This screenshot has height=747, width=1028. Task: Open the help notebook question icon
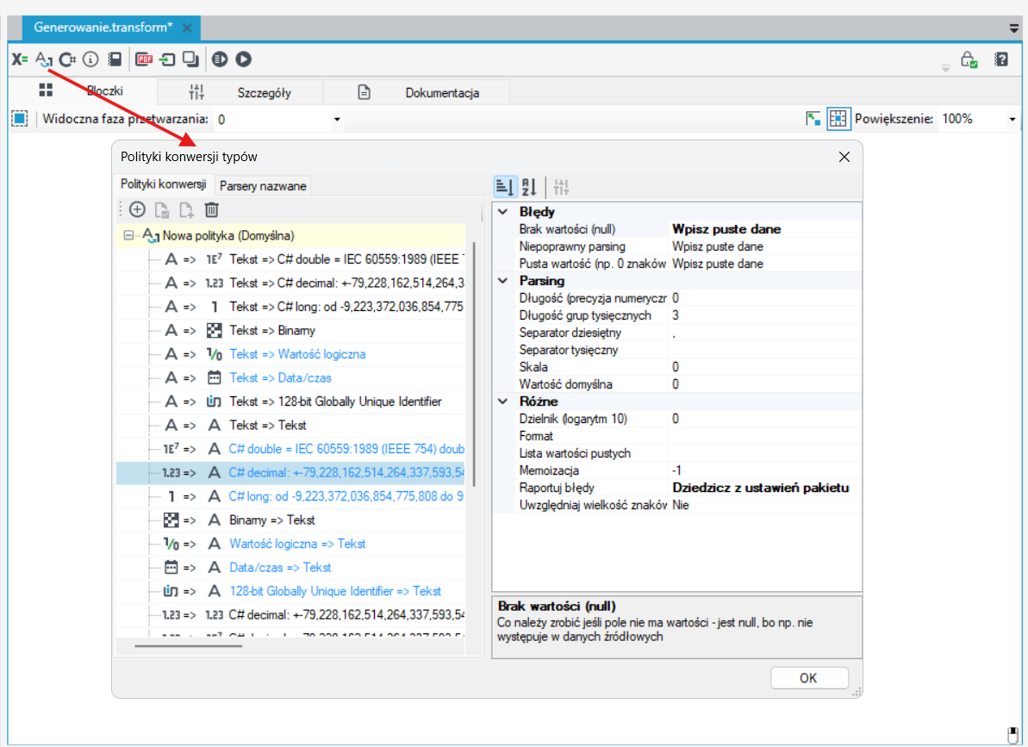[1001, 59]
